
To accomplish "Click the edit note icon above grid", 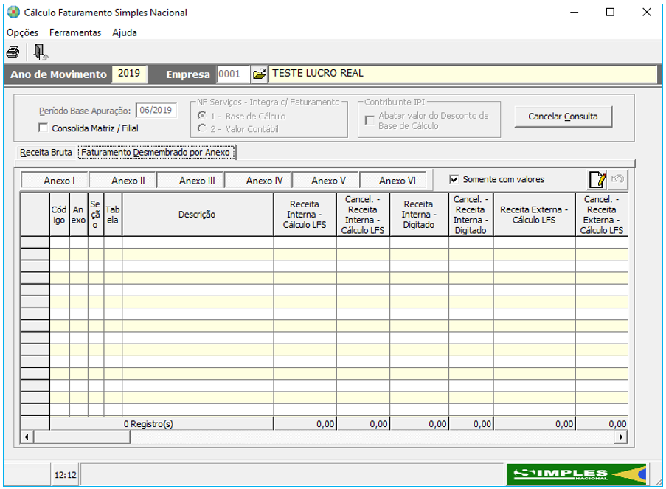I will click(597, 180).
